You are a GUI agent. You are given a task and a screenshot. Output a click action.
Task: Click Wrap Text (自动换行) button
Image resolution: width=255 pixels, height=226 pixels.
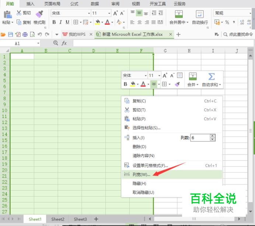pyautogui.click(x=200, y=17)
